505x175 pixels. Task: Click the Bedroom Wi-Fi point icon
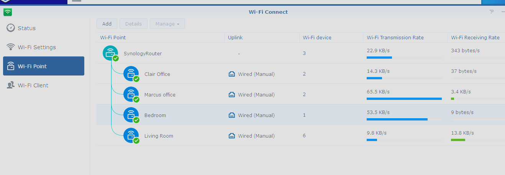point(131,115)
